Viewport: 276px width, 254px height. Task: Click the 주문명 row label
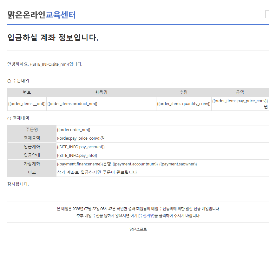click(32, 130)
